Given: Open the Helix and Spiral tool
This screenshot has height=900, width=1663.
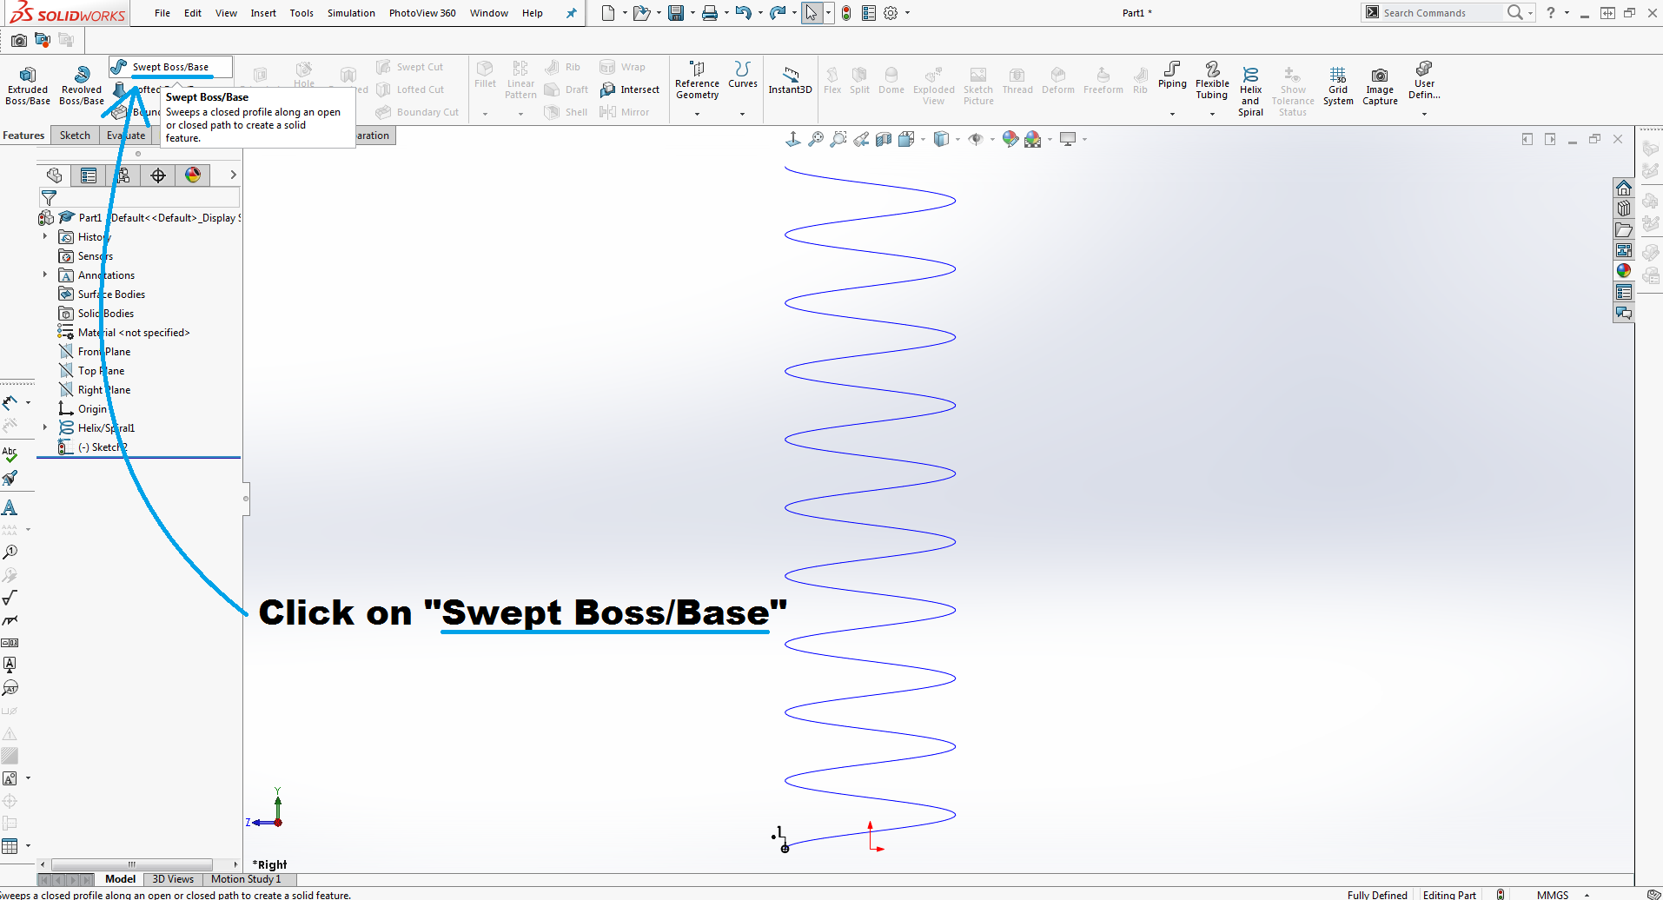Looking at the screenshot, I should pos(1250,90).
